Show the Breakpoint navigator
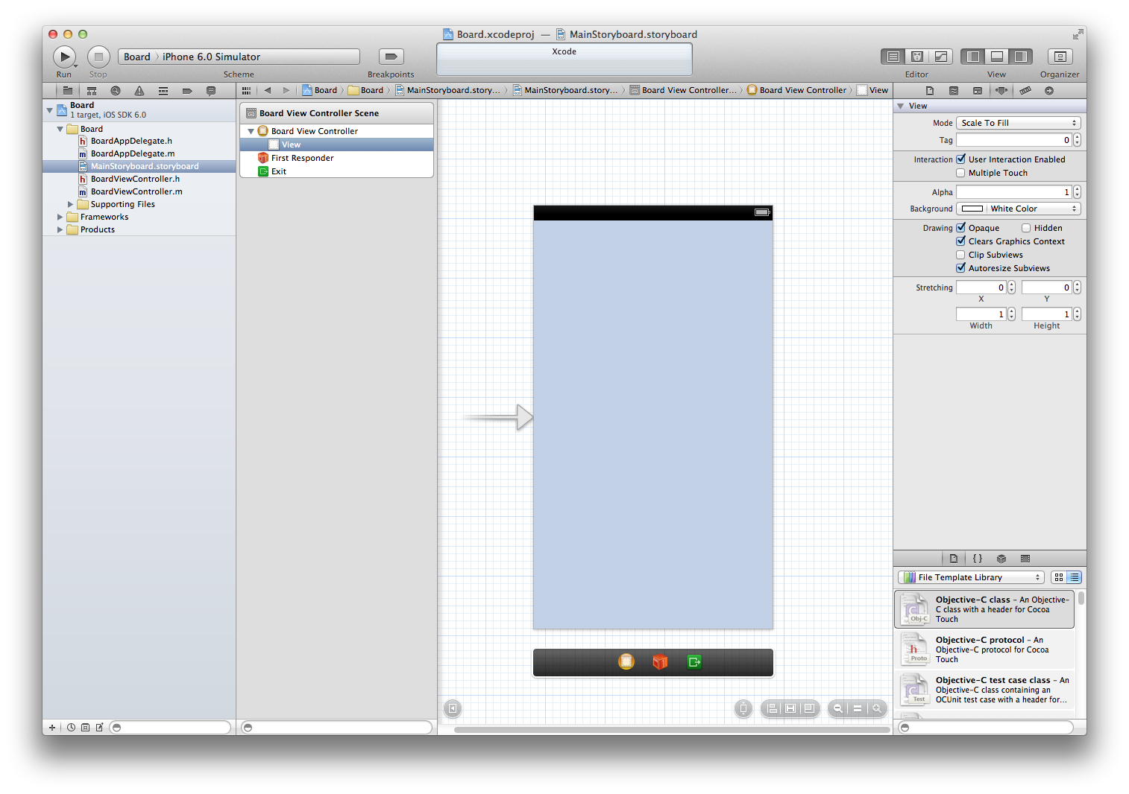 coord(187,91)
